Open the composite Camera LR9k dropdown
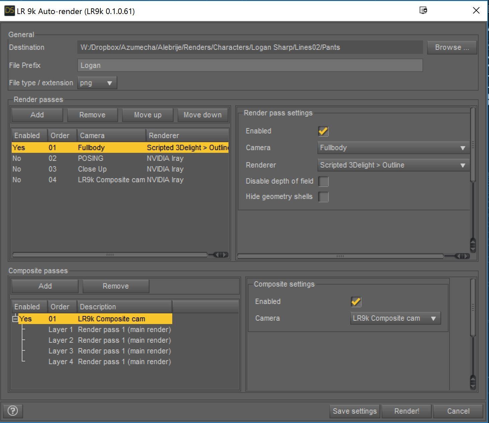 (x=395, y=318)
